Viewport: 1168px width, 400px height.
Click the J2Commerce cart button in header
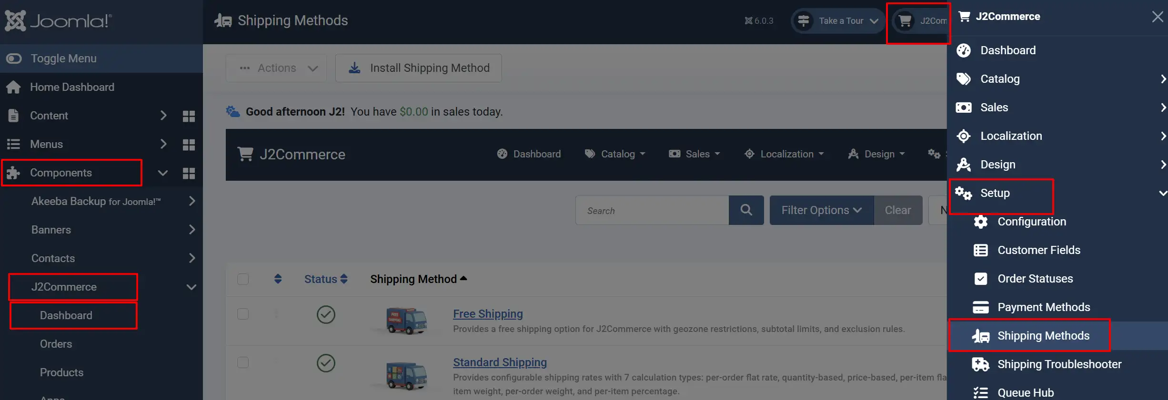click(x=919, y=21)
